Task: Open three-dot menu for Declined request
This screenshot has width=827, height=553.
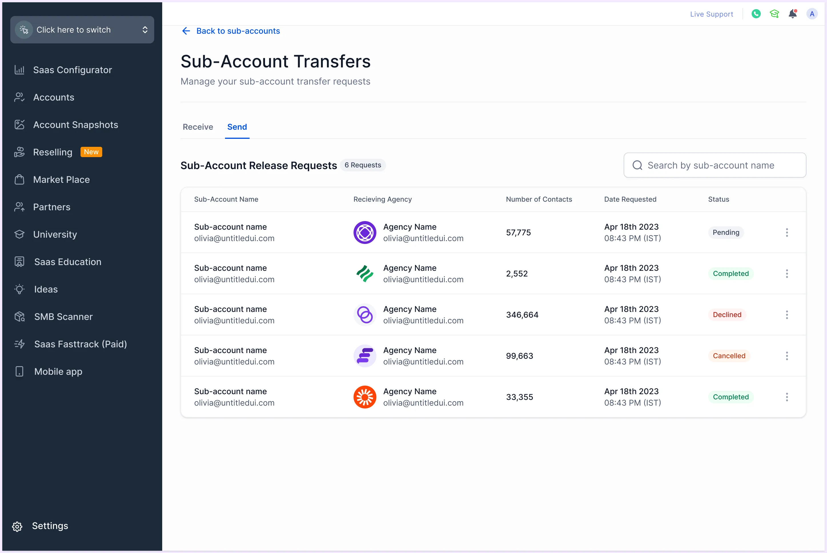Action: (x=787, y=314)
